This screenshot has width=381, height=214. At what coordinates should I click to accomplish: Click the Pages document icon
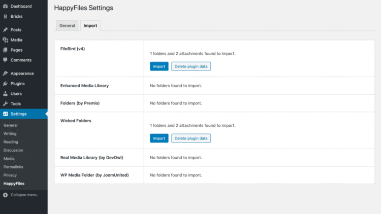point(6,50)
